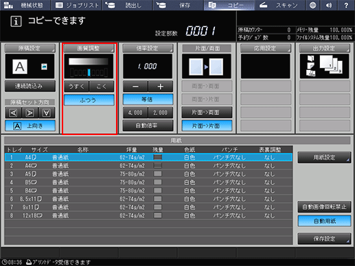Image resolution: width=355 pixels, height=266 pixels.
Task: Enable 片面->両面 duplex mode
Action: pos(207,112)
